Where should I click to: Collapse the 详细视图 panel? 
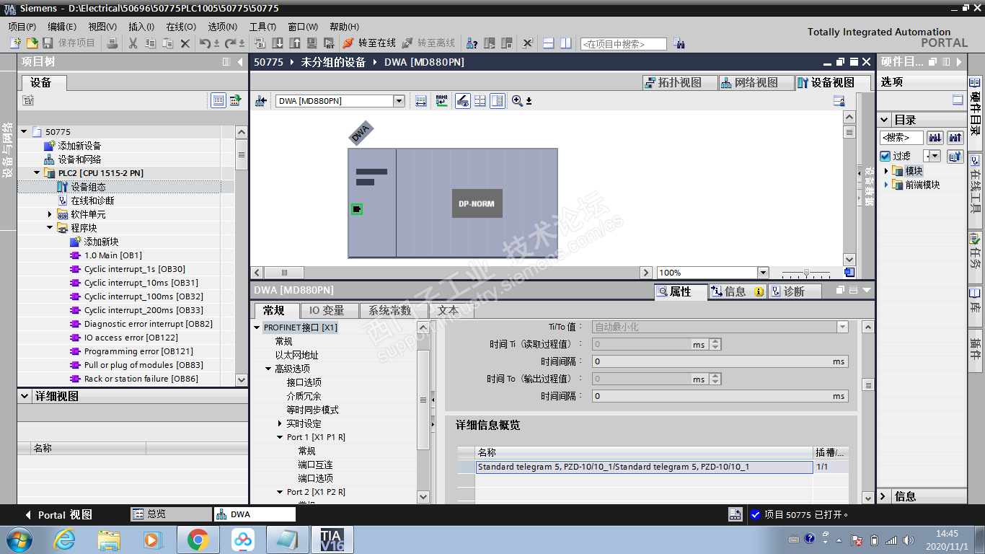pyautogui.click(x=26, y=396)
